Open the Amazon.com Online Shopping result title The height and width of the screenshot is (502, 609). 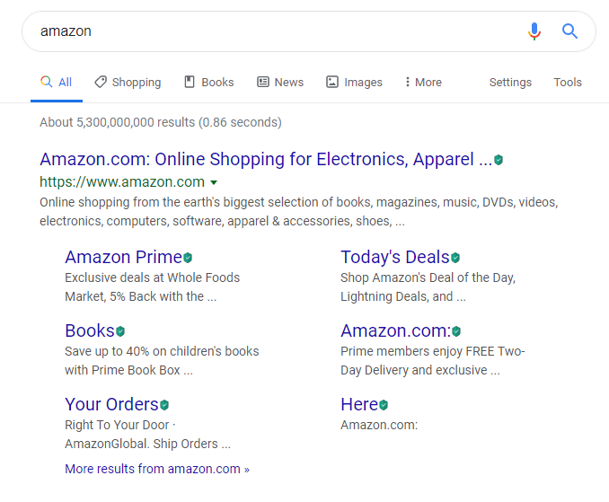[x=265, y=160]
